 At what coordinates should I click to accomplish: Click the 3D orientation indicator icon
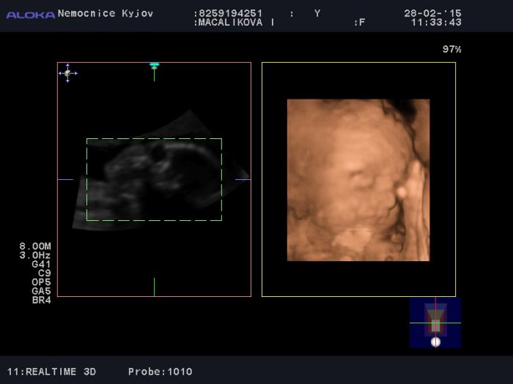[435, 323]
